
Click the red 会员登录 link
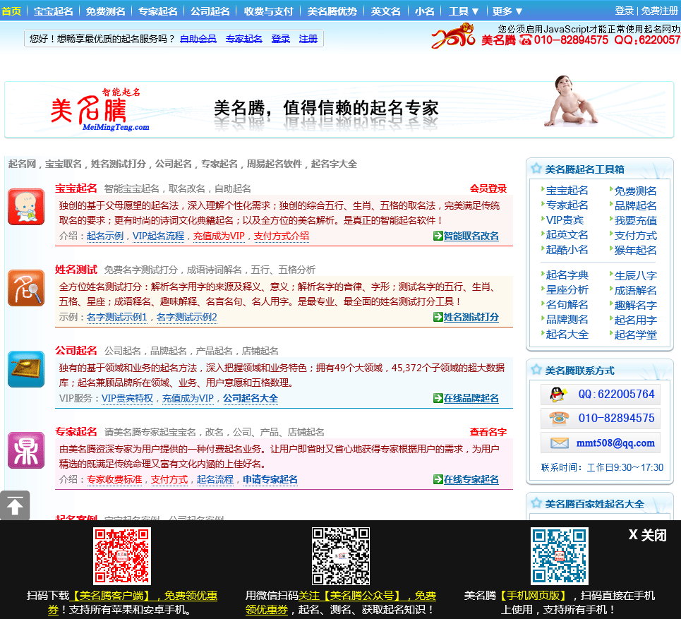[488, 188]
